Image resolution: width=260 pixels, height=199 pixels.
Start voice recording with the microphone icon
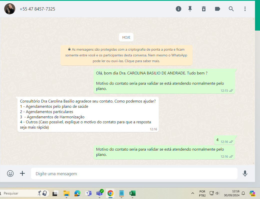[245, 174]
